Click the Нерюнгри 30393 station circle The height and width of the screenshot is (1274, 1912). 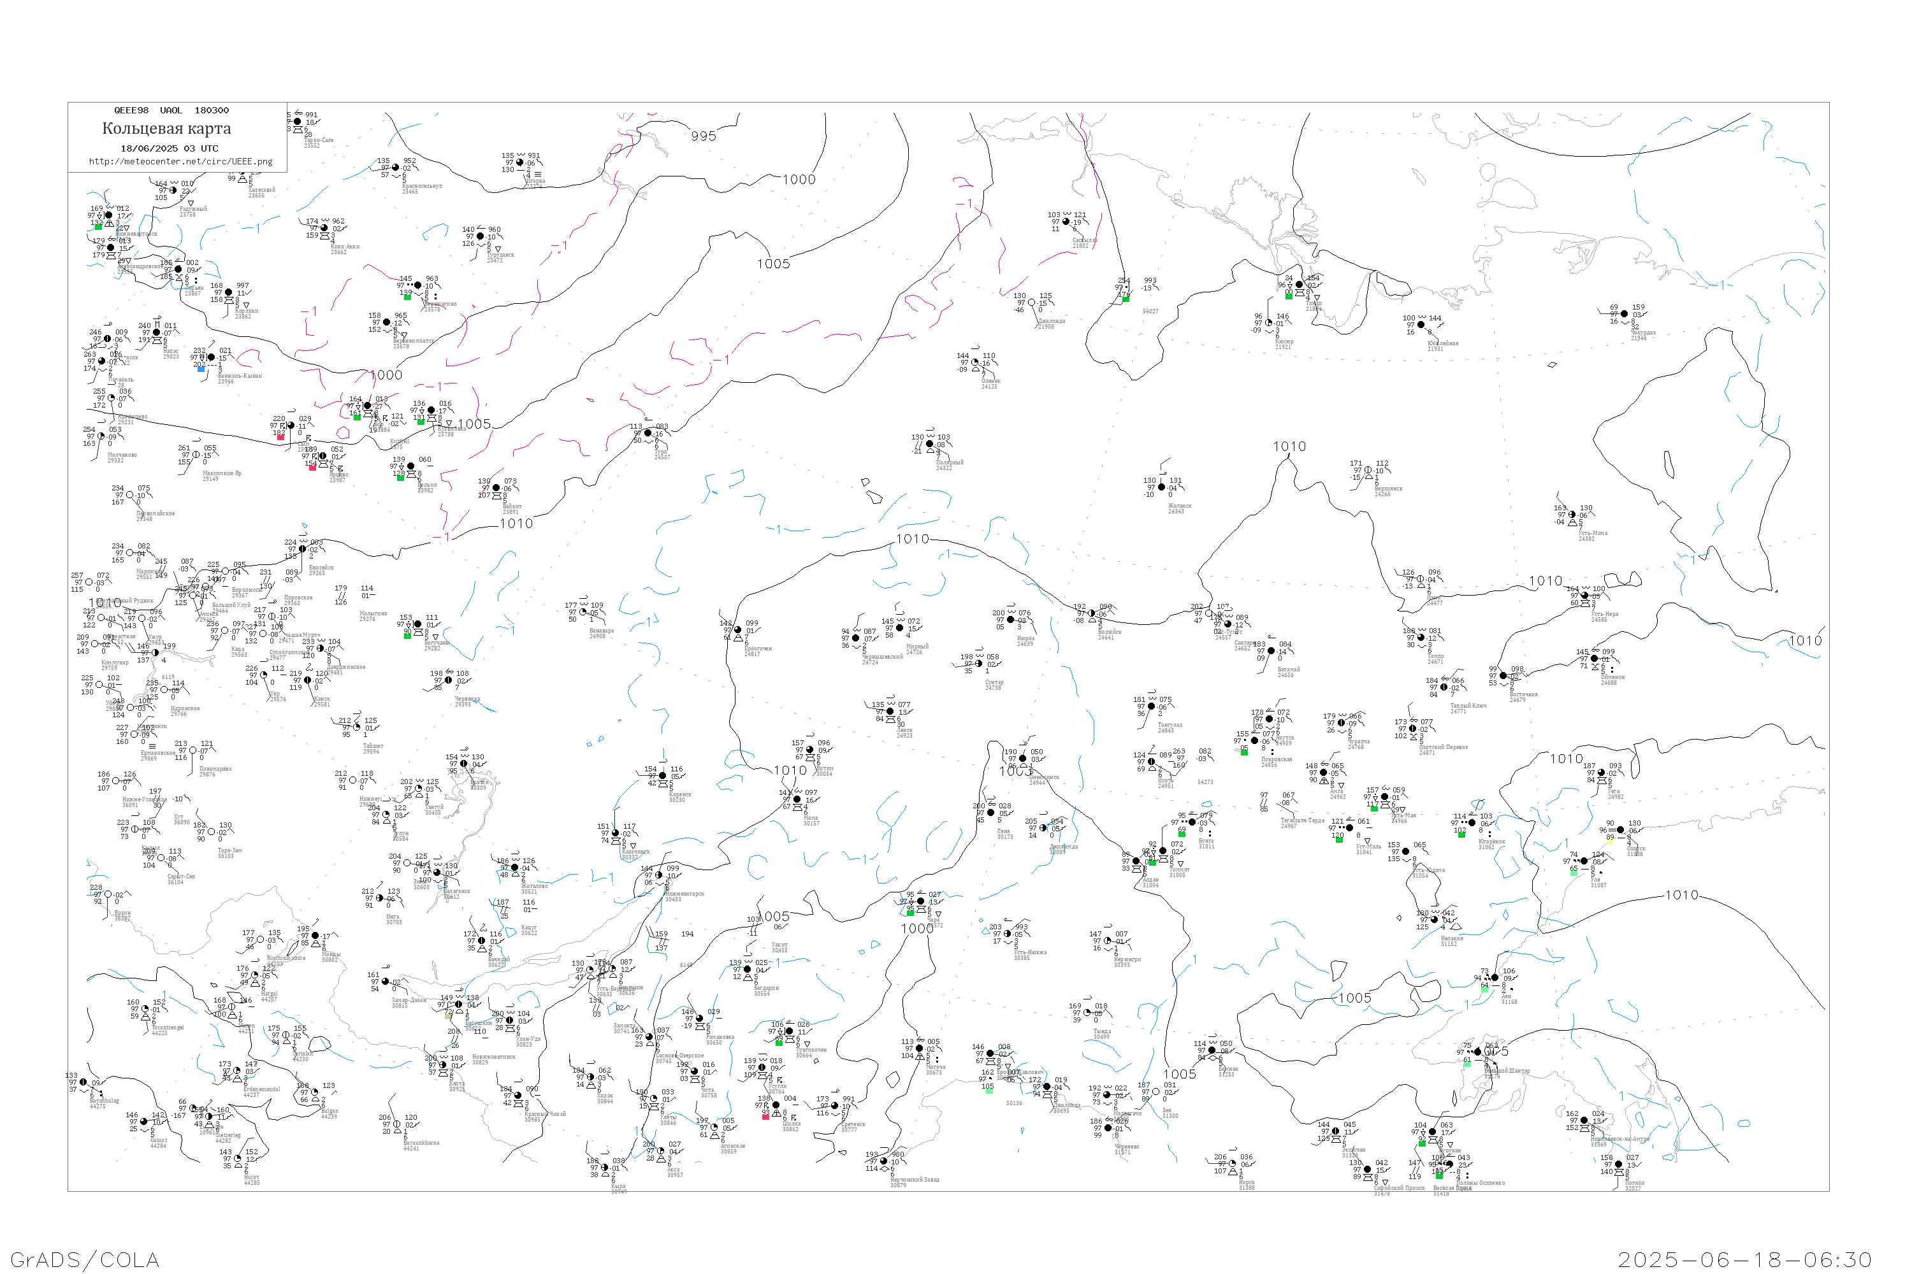click(x=1107, y=941)
